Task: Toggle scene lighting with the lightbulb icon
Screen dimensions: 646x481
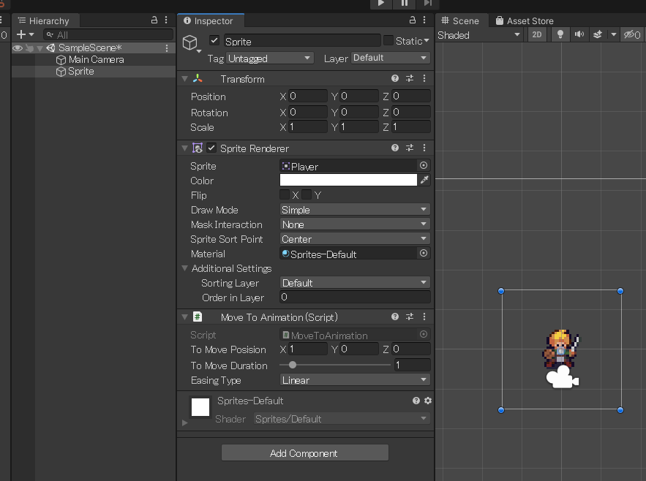Action: [x=560, y=34]
